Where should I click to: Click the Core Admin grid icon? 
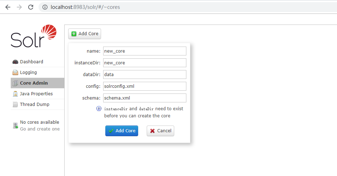tap(15, 83)
